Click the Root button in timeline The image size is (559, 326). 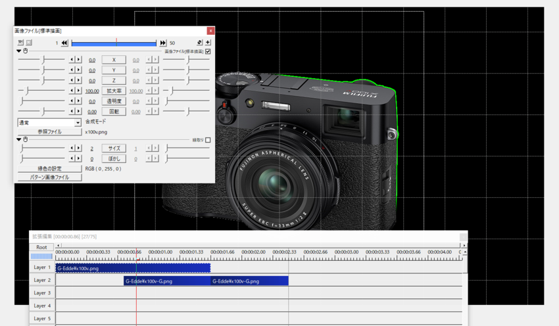(41, 247)
